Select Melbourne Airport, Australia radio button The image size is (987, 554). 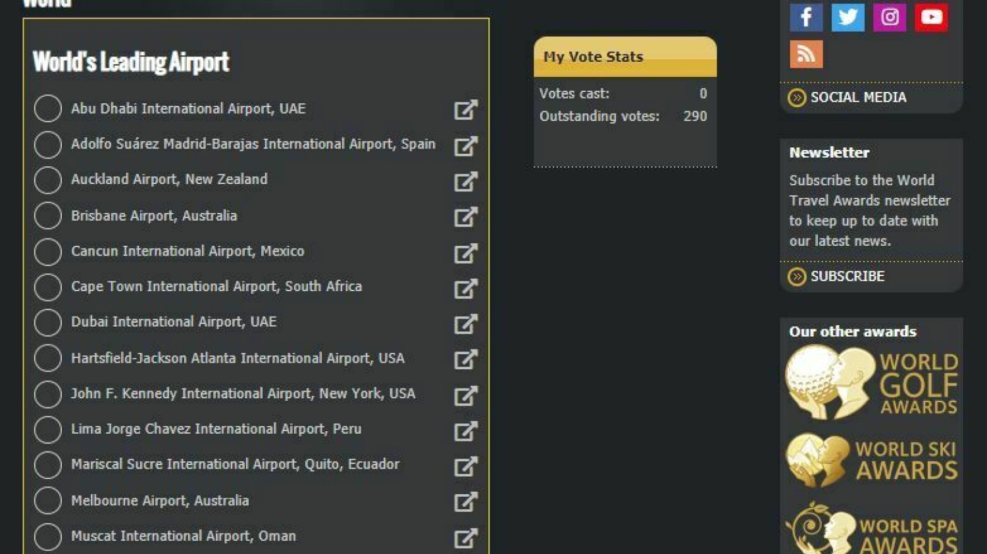(x=48, y=501)
